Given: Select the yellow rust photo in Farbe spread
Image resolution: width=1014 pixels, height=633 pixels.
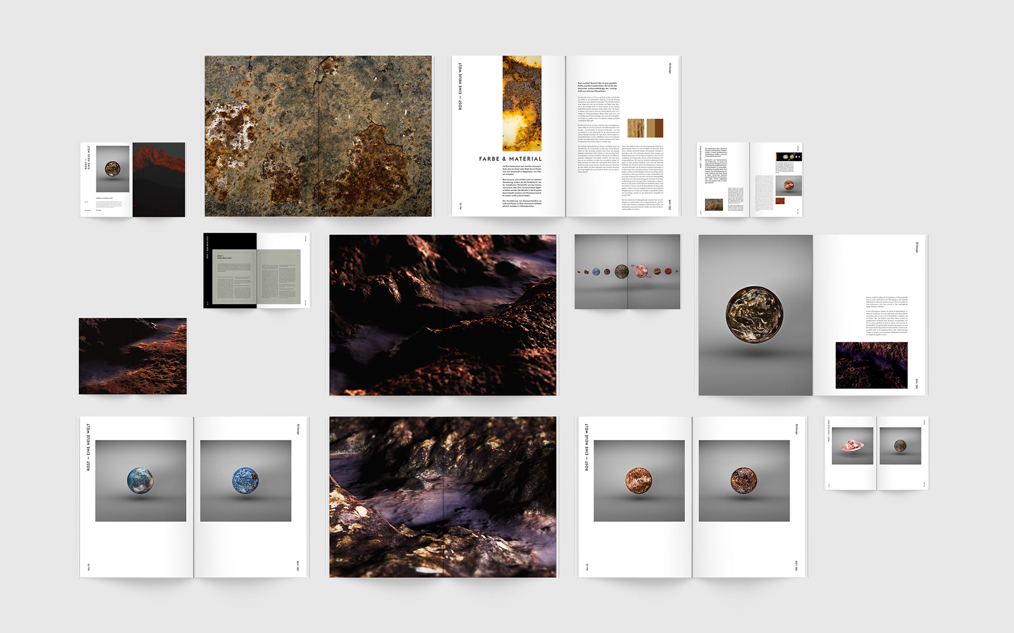Looking at the screenshot, I should (522, 103).
